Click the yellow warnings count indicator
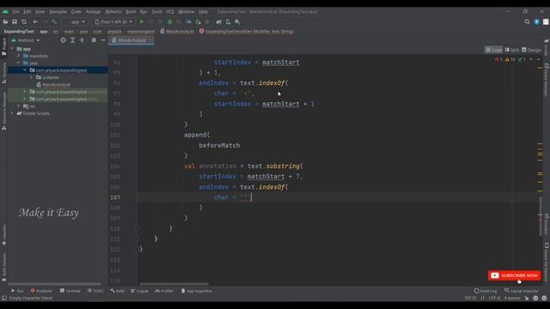Viewport: 550px width, 309px height. [510, 59]
